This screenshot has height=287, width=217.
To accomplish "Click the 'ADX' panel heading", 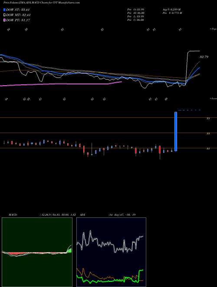I will point(83,215).
